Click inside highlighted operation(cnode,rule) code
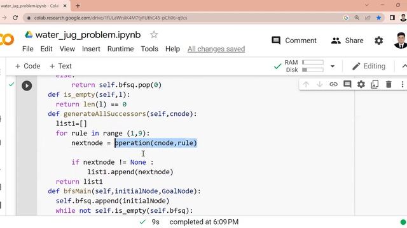This screenshot has width=407, height=228. point(156,143)
